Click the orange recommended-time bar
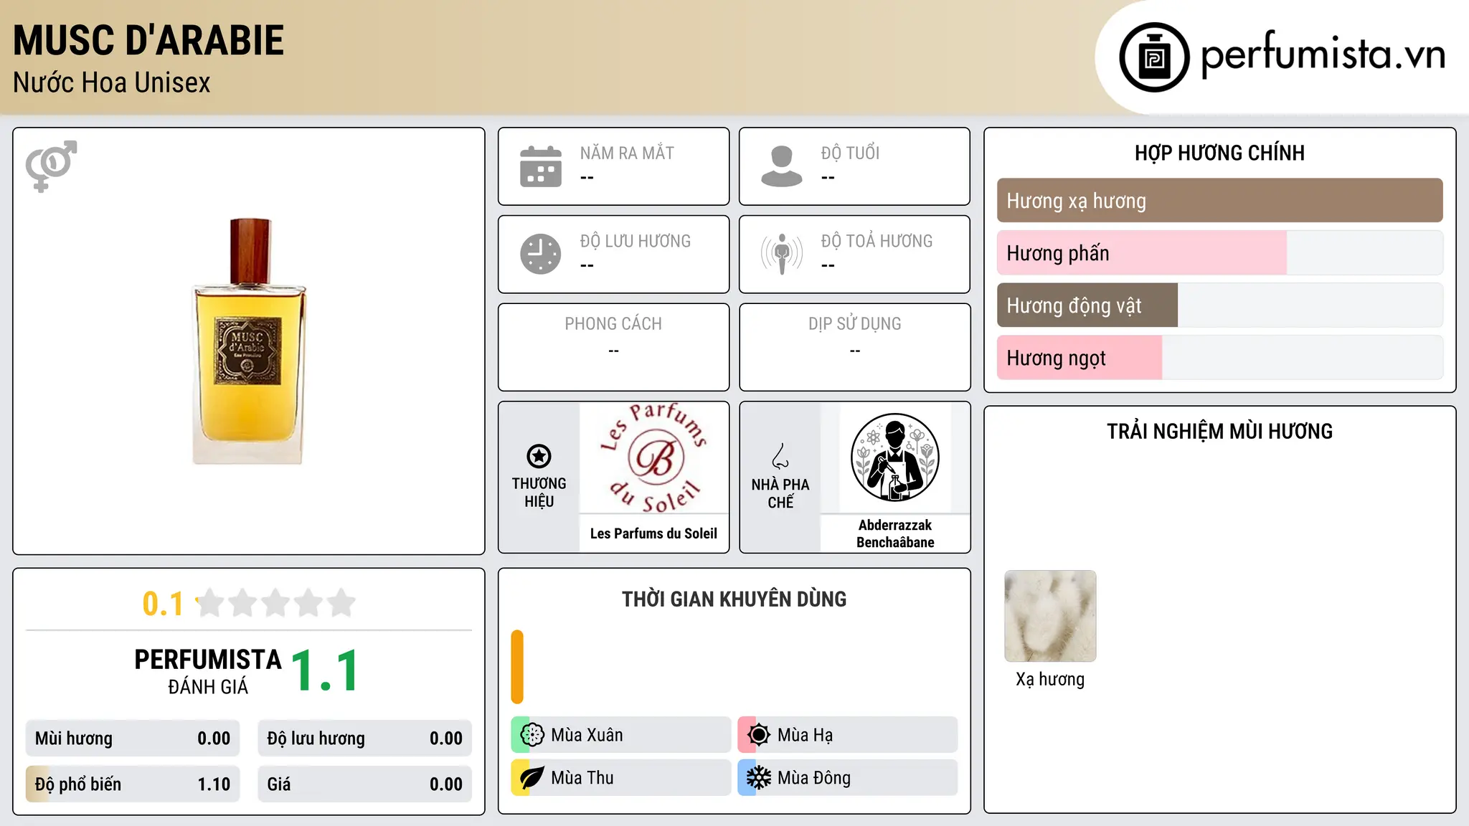This screenshot has height=826, width=1469. 517,667
